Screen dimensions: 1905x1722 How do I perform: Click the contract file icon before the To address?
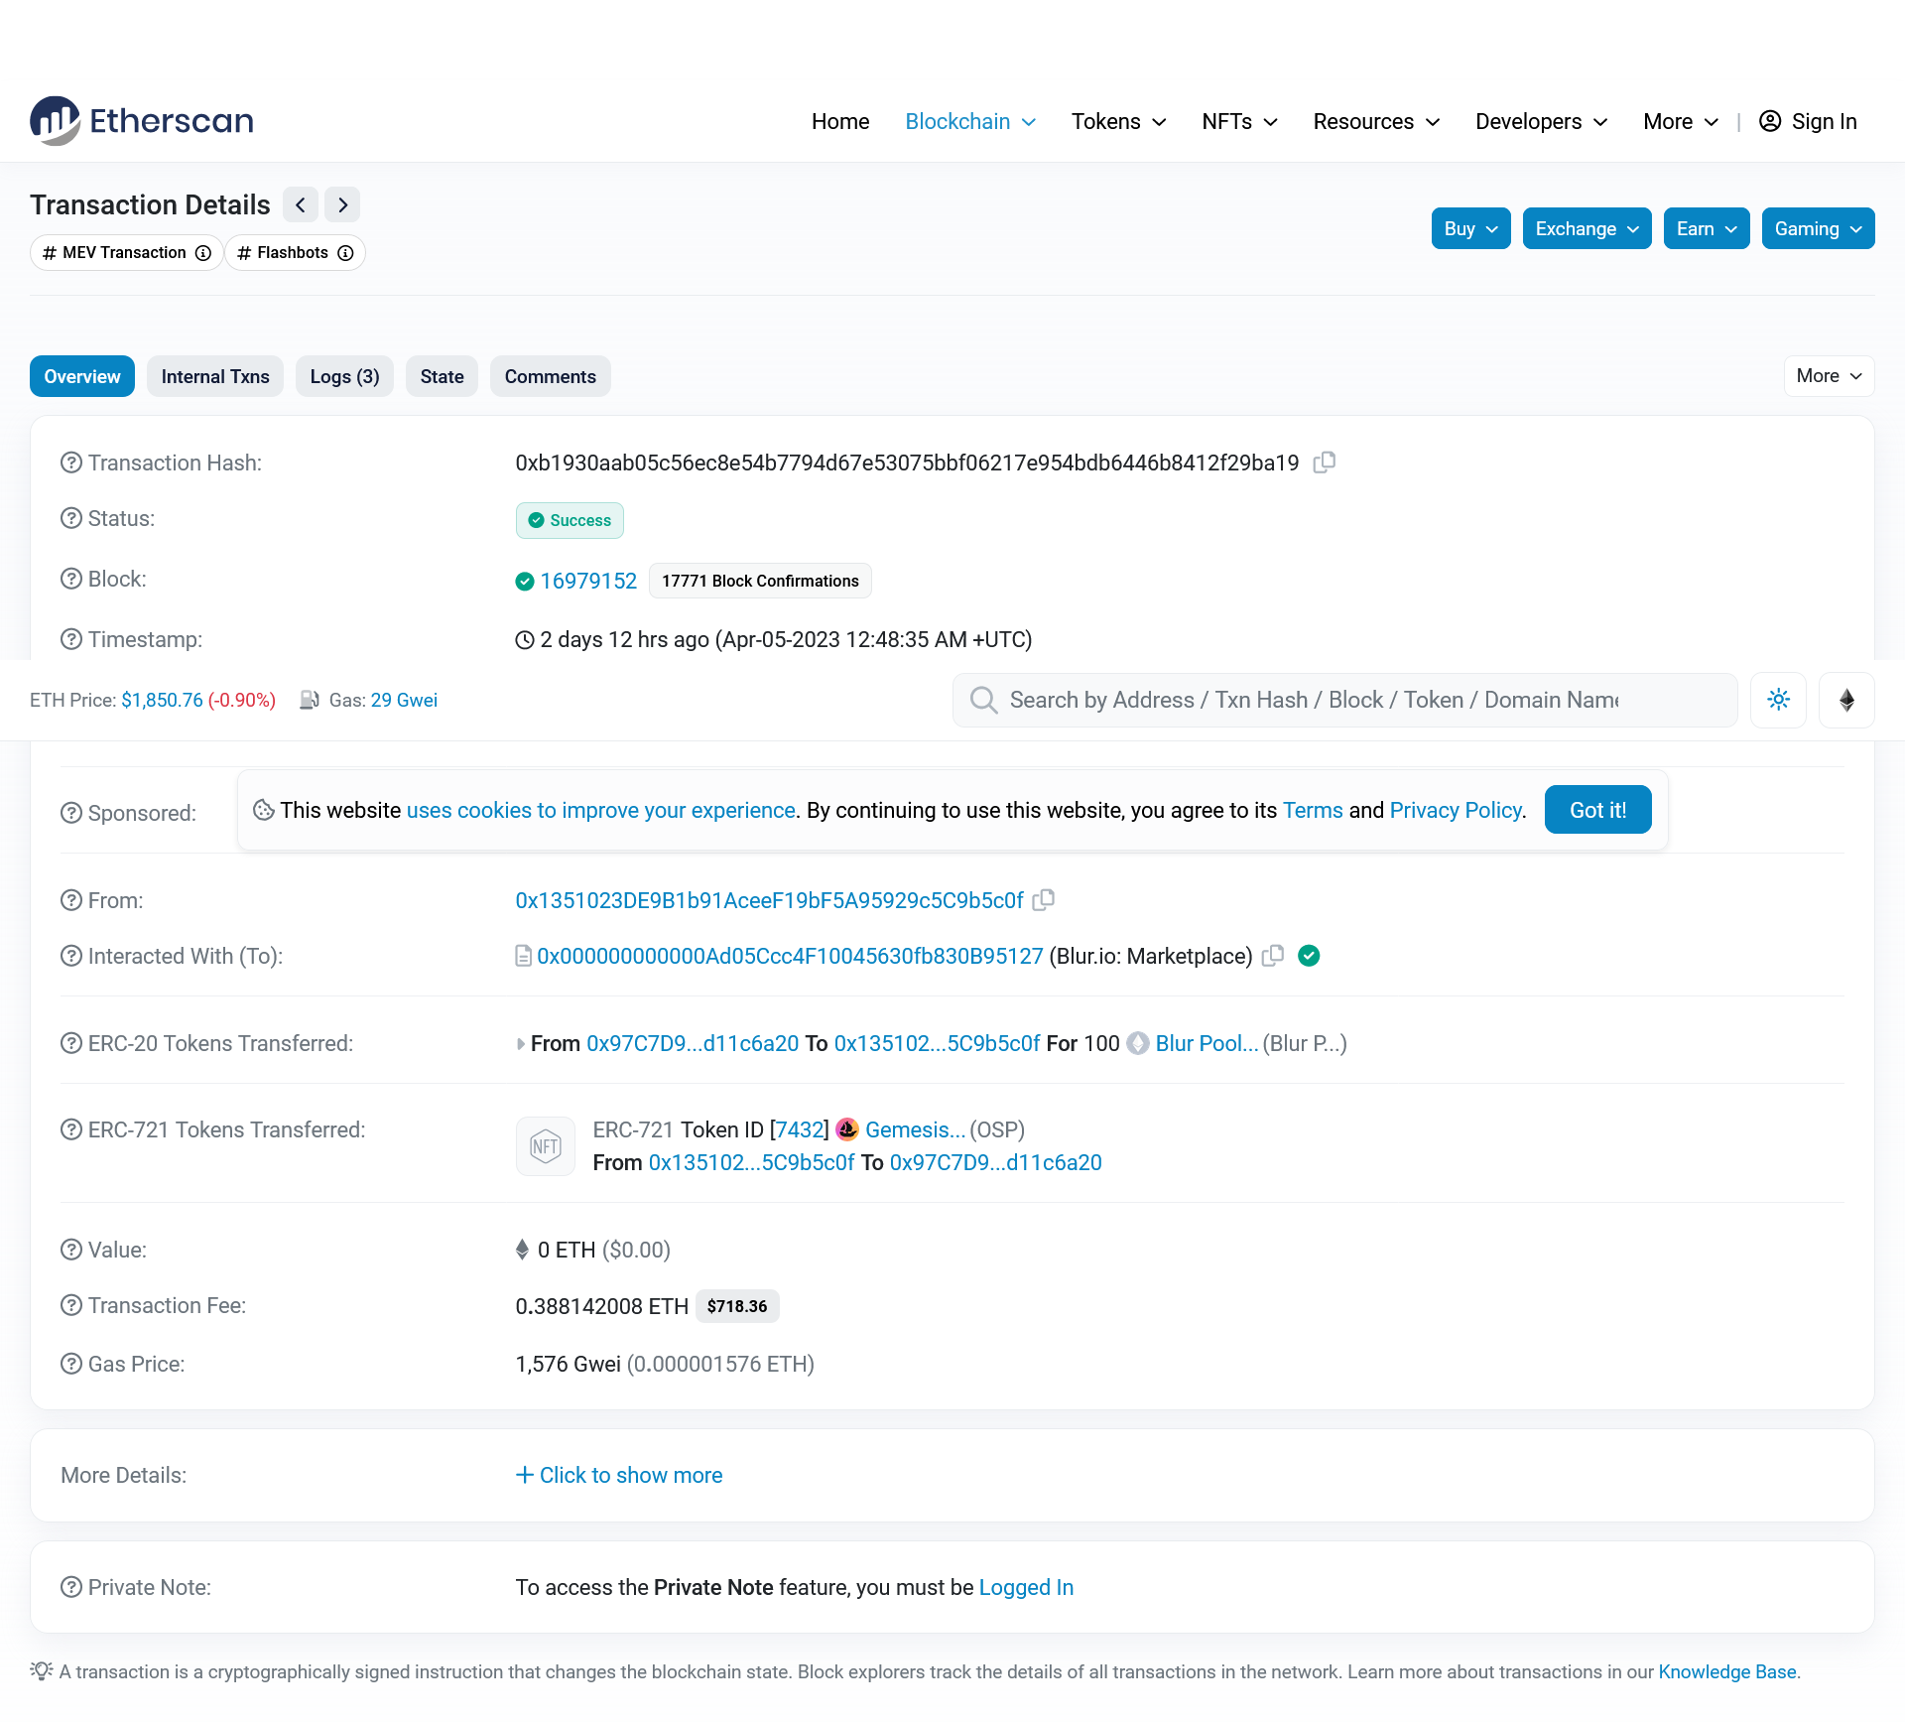pyautogui.click(x=523, y=956)
